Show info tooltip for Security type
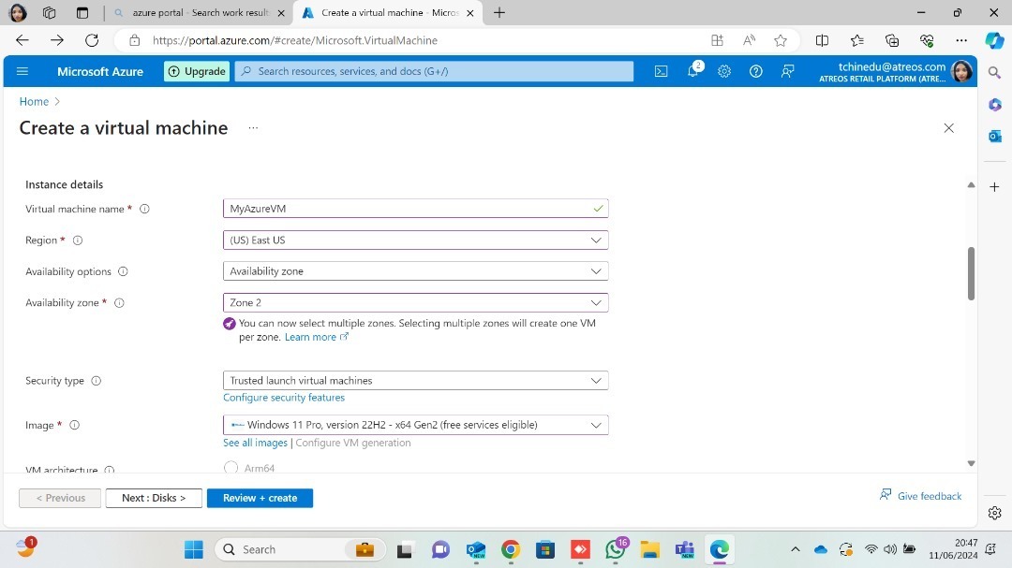 [x=97, y=381]
